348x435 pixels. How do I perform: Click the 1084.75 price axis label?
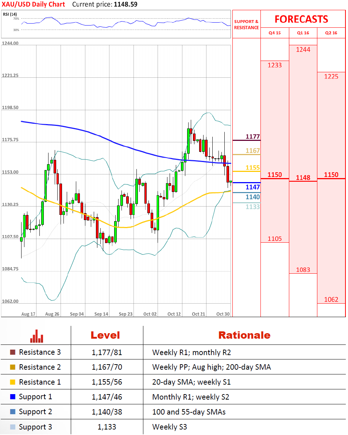pos(10,269)
